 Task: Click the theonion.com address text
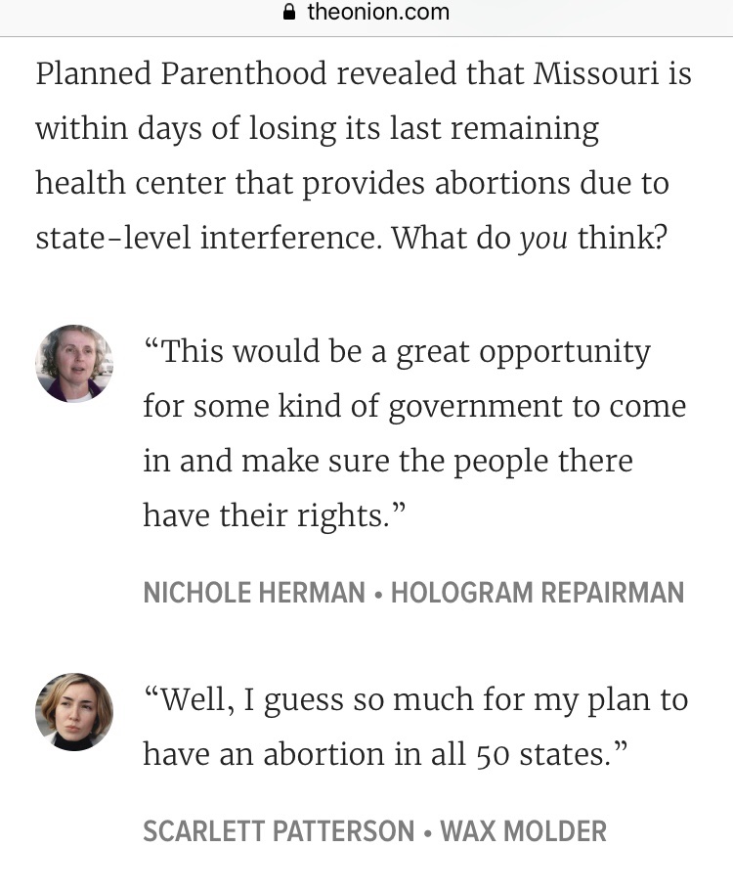click(378, 13)
